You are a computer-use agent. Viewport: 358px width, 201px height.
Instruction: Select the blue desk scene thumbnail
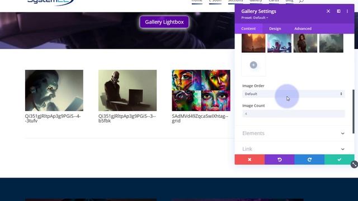(280, 43)
